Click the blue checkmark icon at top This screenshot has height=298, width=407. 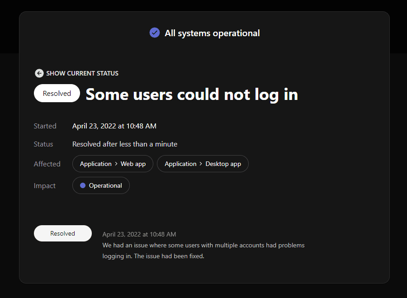[x=155, y=33]
